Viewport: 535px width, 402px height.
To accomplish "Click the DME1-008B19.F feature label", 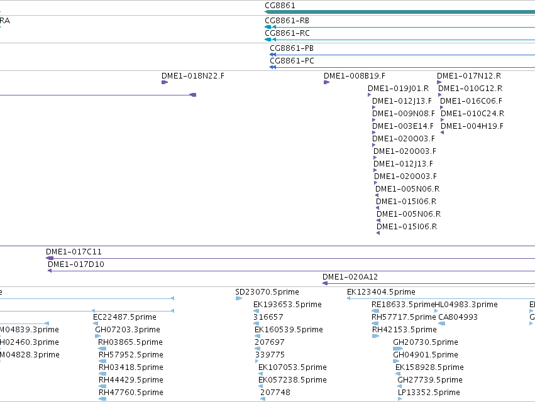I will click(x=355, y=76).
